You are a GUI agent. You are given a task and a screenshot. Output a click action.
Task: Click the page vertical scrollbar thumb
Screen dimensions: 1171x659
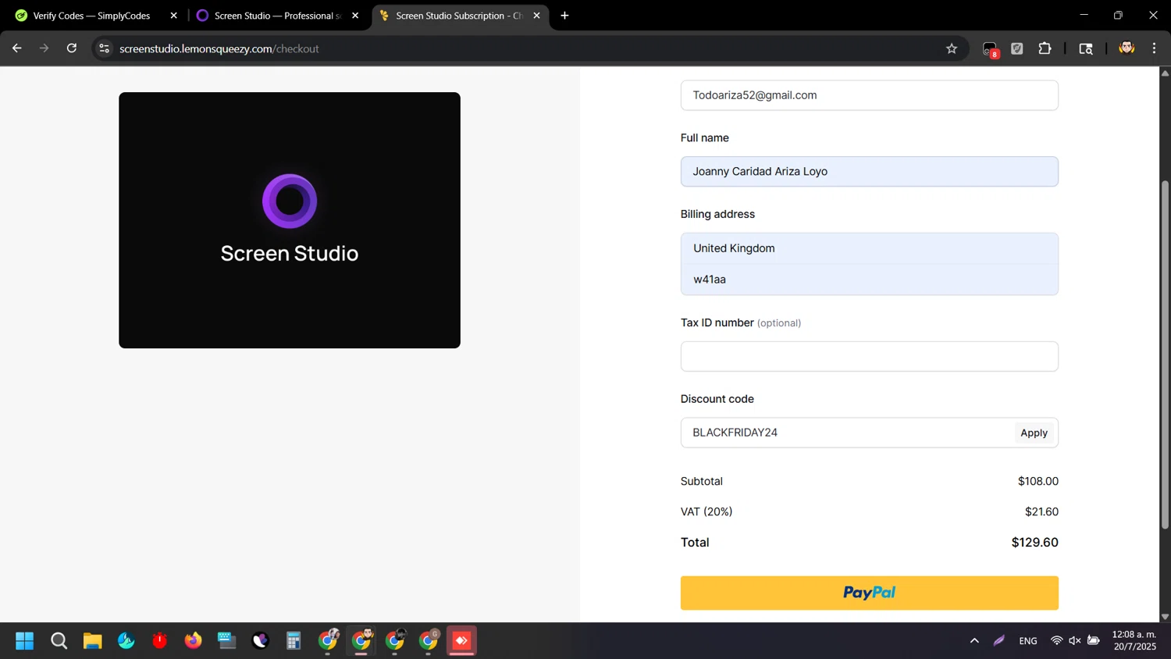tap(1165, 355)
